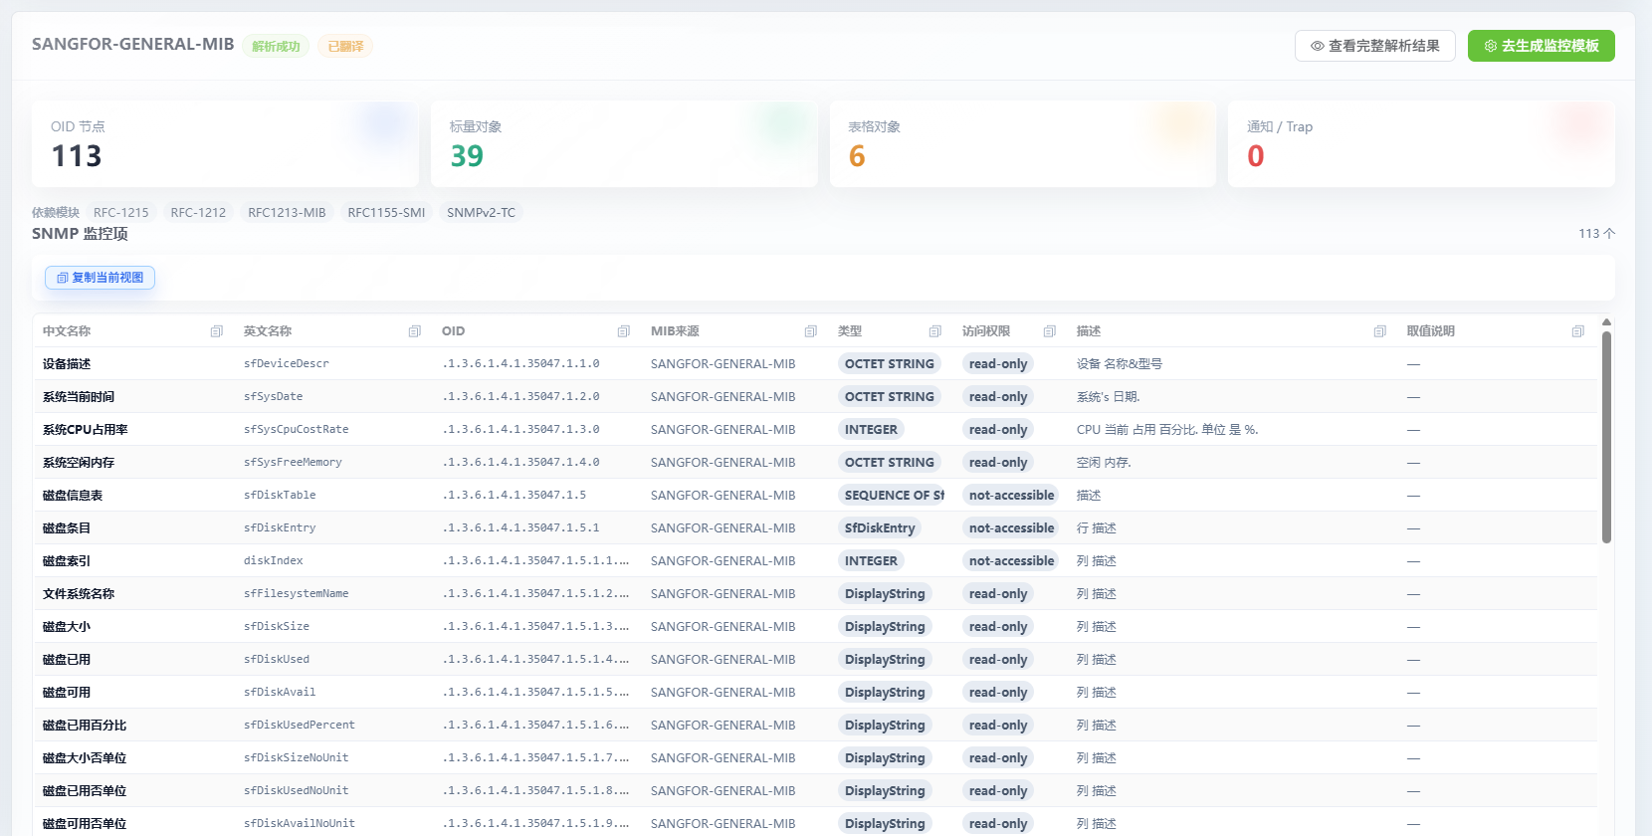Select the RFC-1212 dependency module tag
This screenshot has height=836, width=1652.
coord(198,212)
